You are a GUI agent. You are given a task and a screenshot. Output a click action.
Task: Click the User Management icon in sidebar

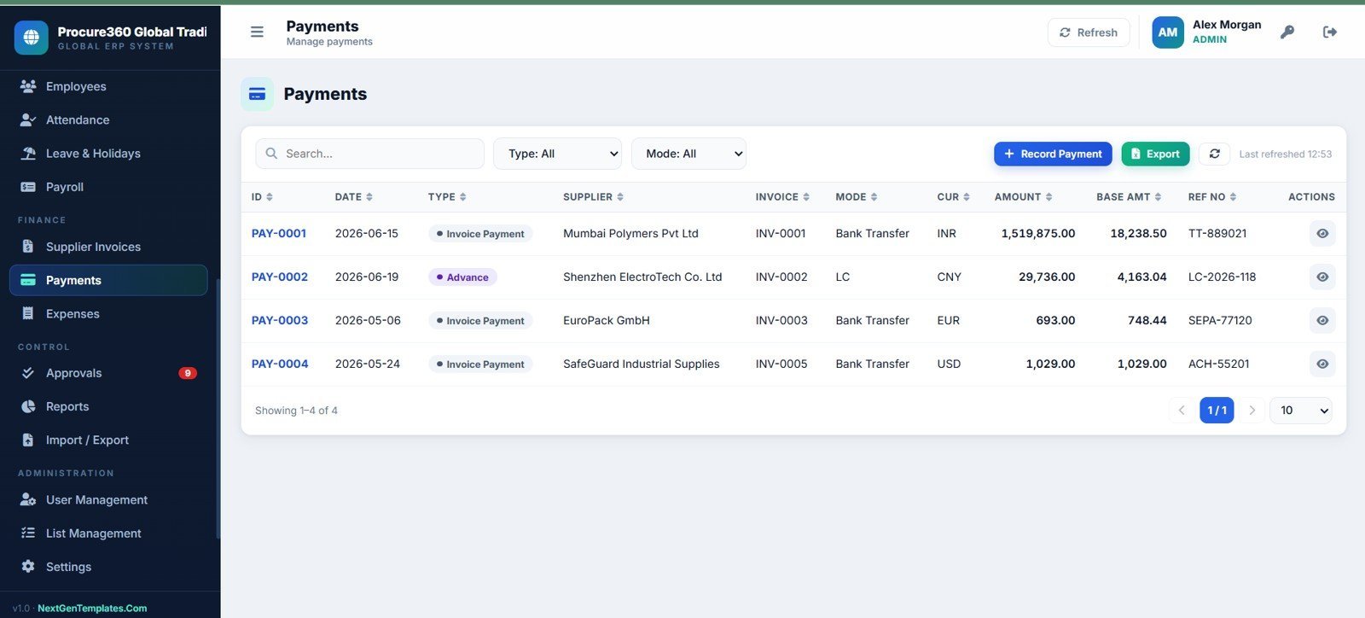click(x=28, y=499)
